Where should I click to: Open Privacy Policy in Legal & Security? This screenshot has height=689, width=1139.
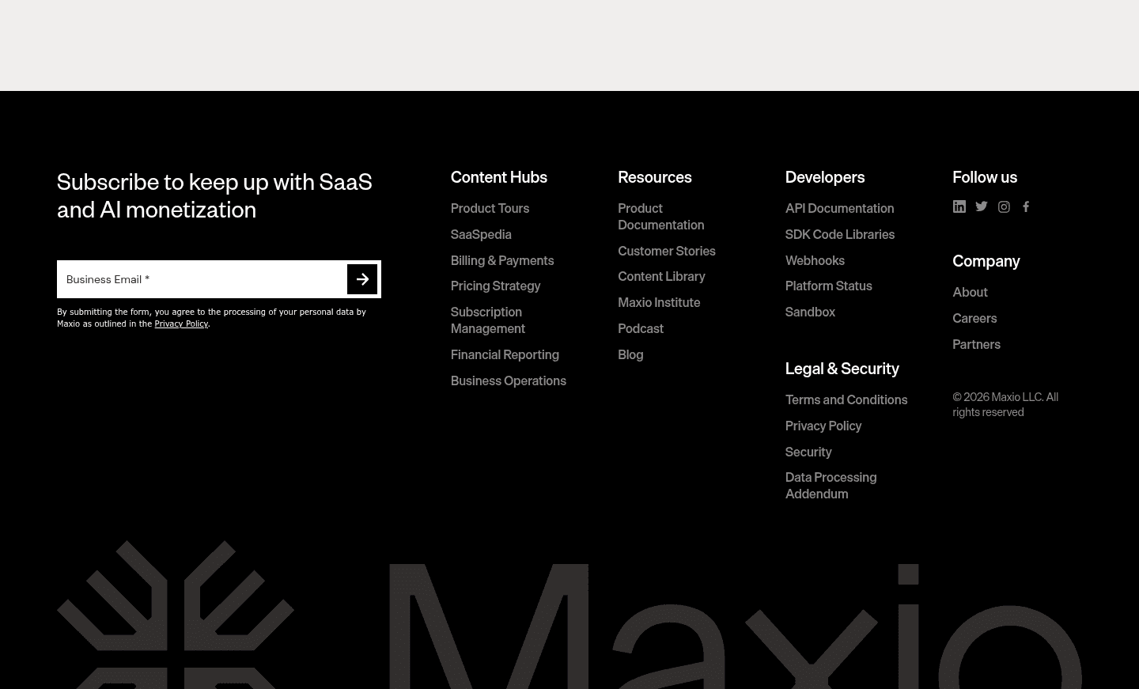point(823,426)
